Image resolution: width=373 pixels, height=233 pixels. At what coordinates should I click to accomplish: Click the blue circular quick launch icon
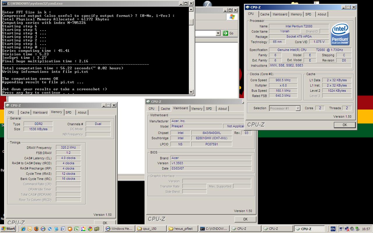(x=50, y=229)
